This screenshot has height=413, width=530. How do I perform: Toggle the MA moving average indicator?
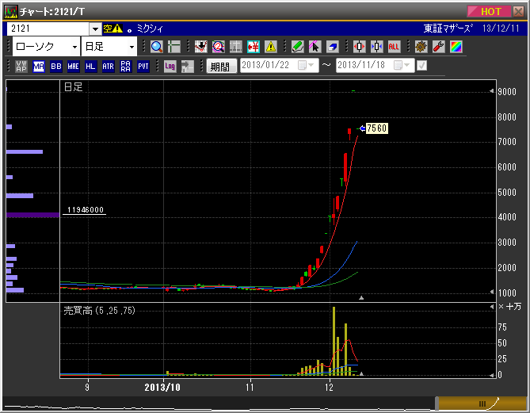[x=38, y=67]
